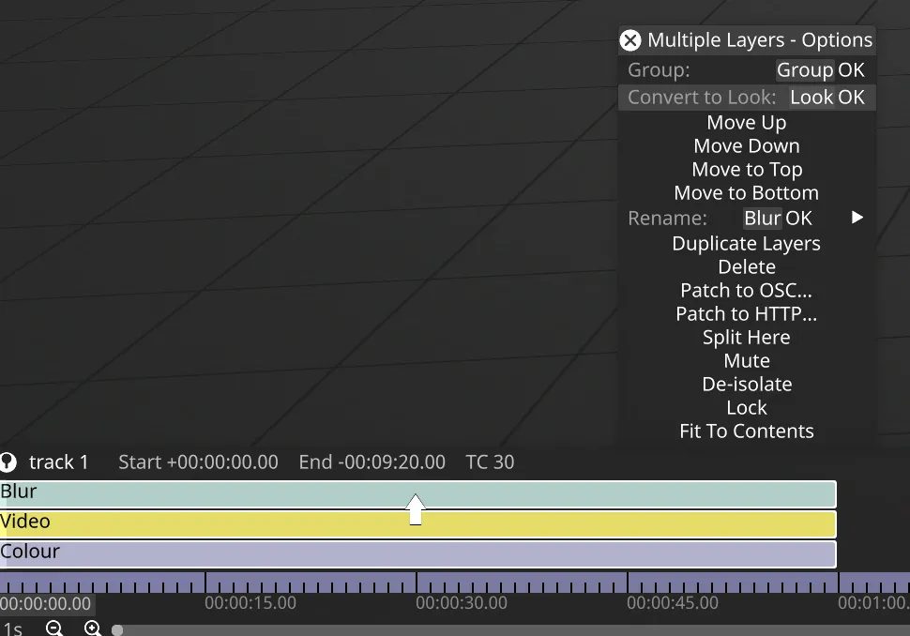This screenshot has width=910, height=636.
Task: Select the yellow Video layer bar
Action: tap(417, 524)
